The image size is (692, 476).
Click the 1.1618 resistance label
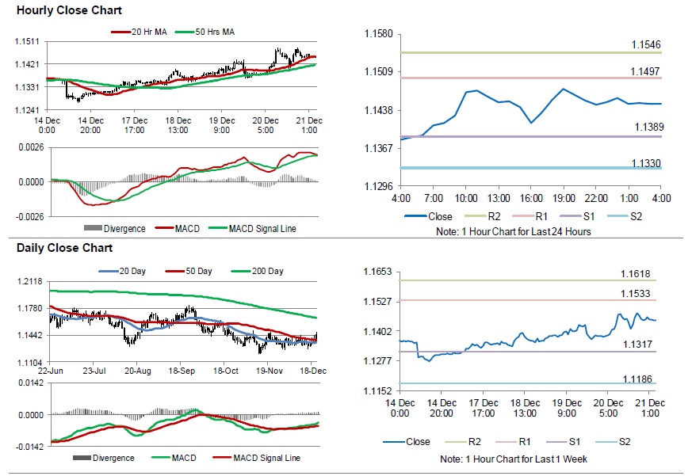coord(636,273)
